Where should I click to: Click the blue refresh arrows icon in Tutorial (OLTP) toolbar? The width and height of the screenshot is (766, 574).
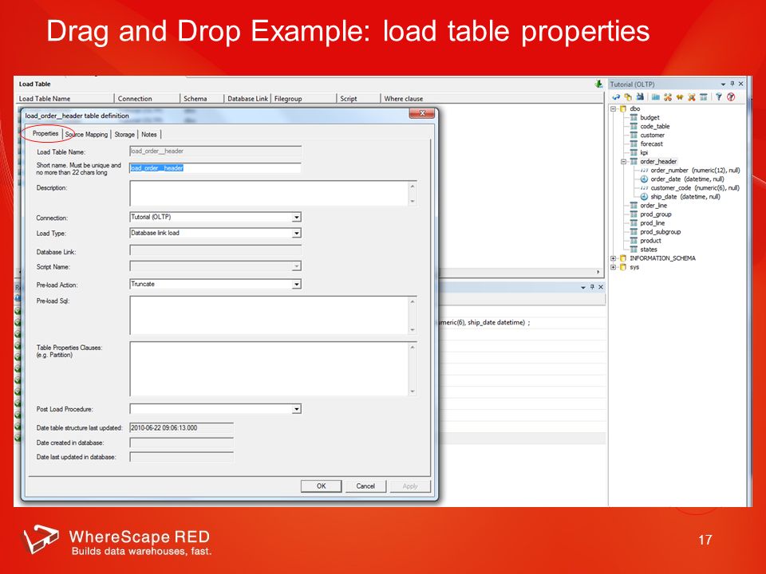point(616,97)
